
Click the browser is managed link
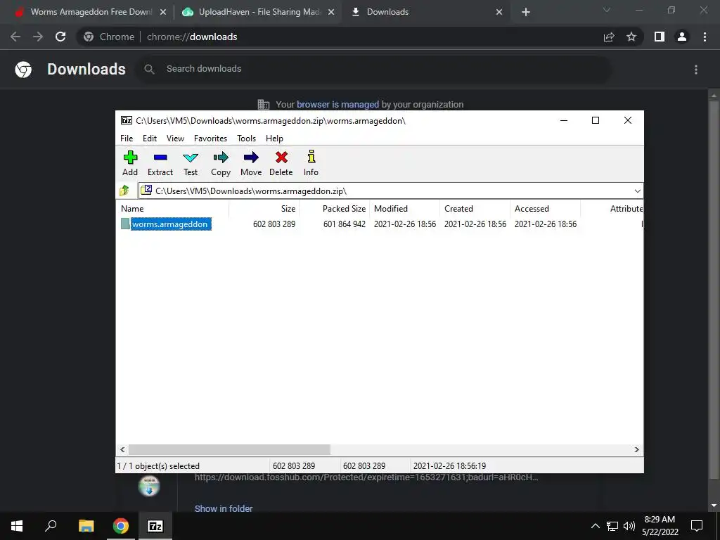[x=338, y=104]
